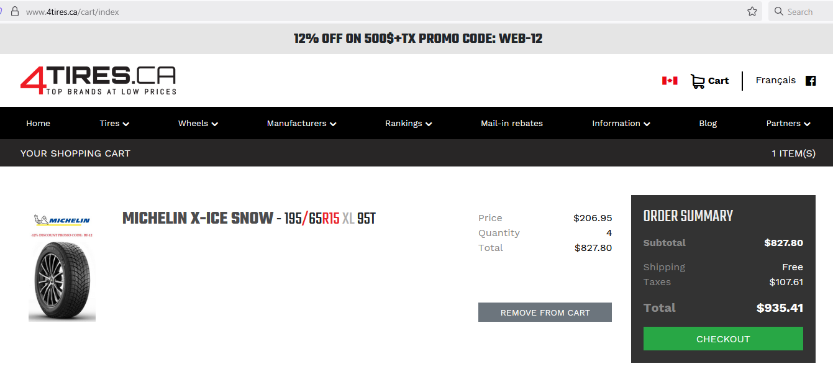Click the Michelin brand logo
The image size is (833, 392).
(x=62, y=220)
